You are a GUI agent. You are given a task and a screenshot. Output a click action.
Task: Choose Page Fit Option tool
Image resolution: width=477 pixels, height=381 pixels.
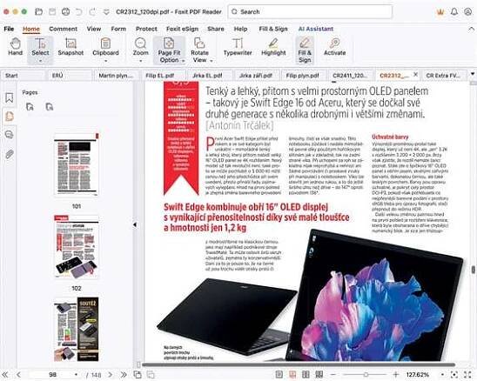point(169,50)
